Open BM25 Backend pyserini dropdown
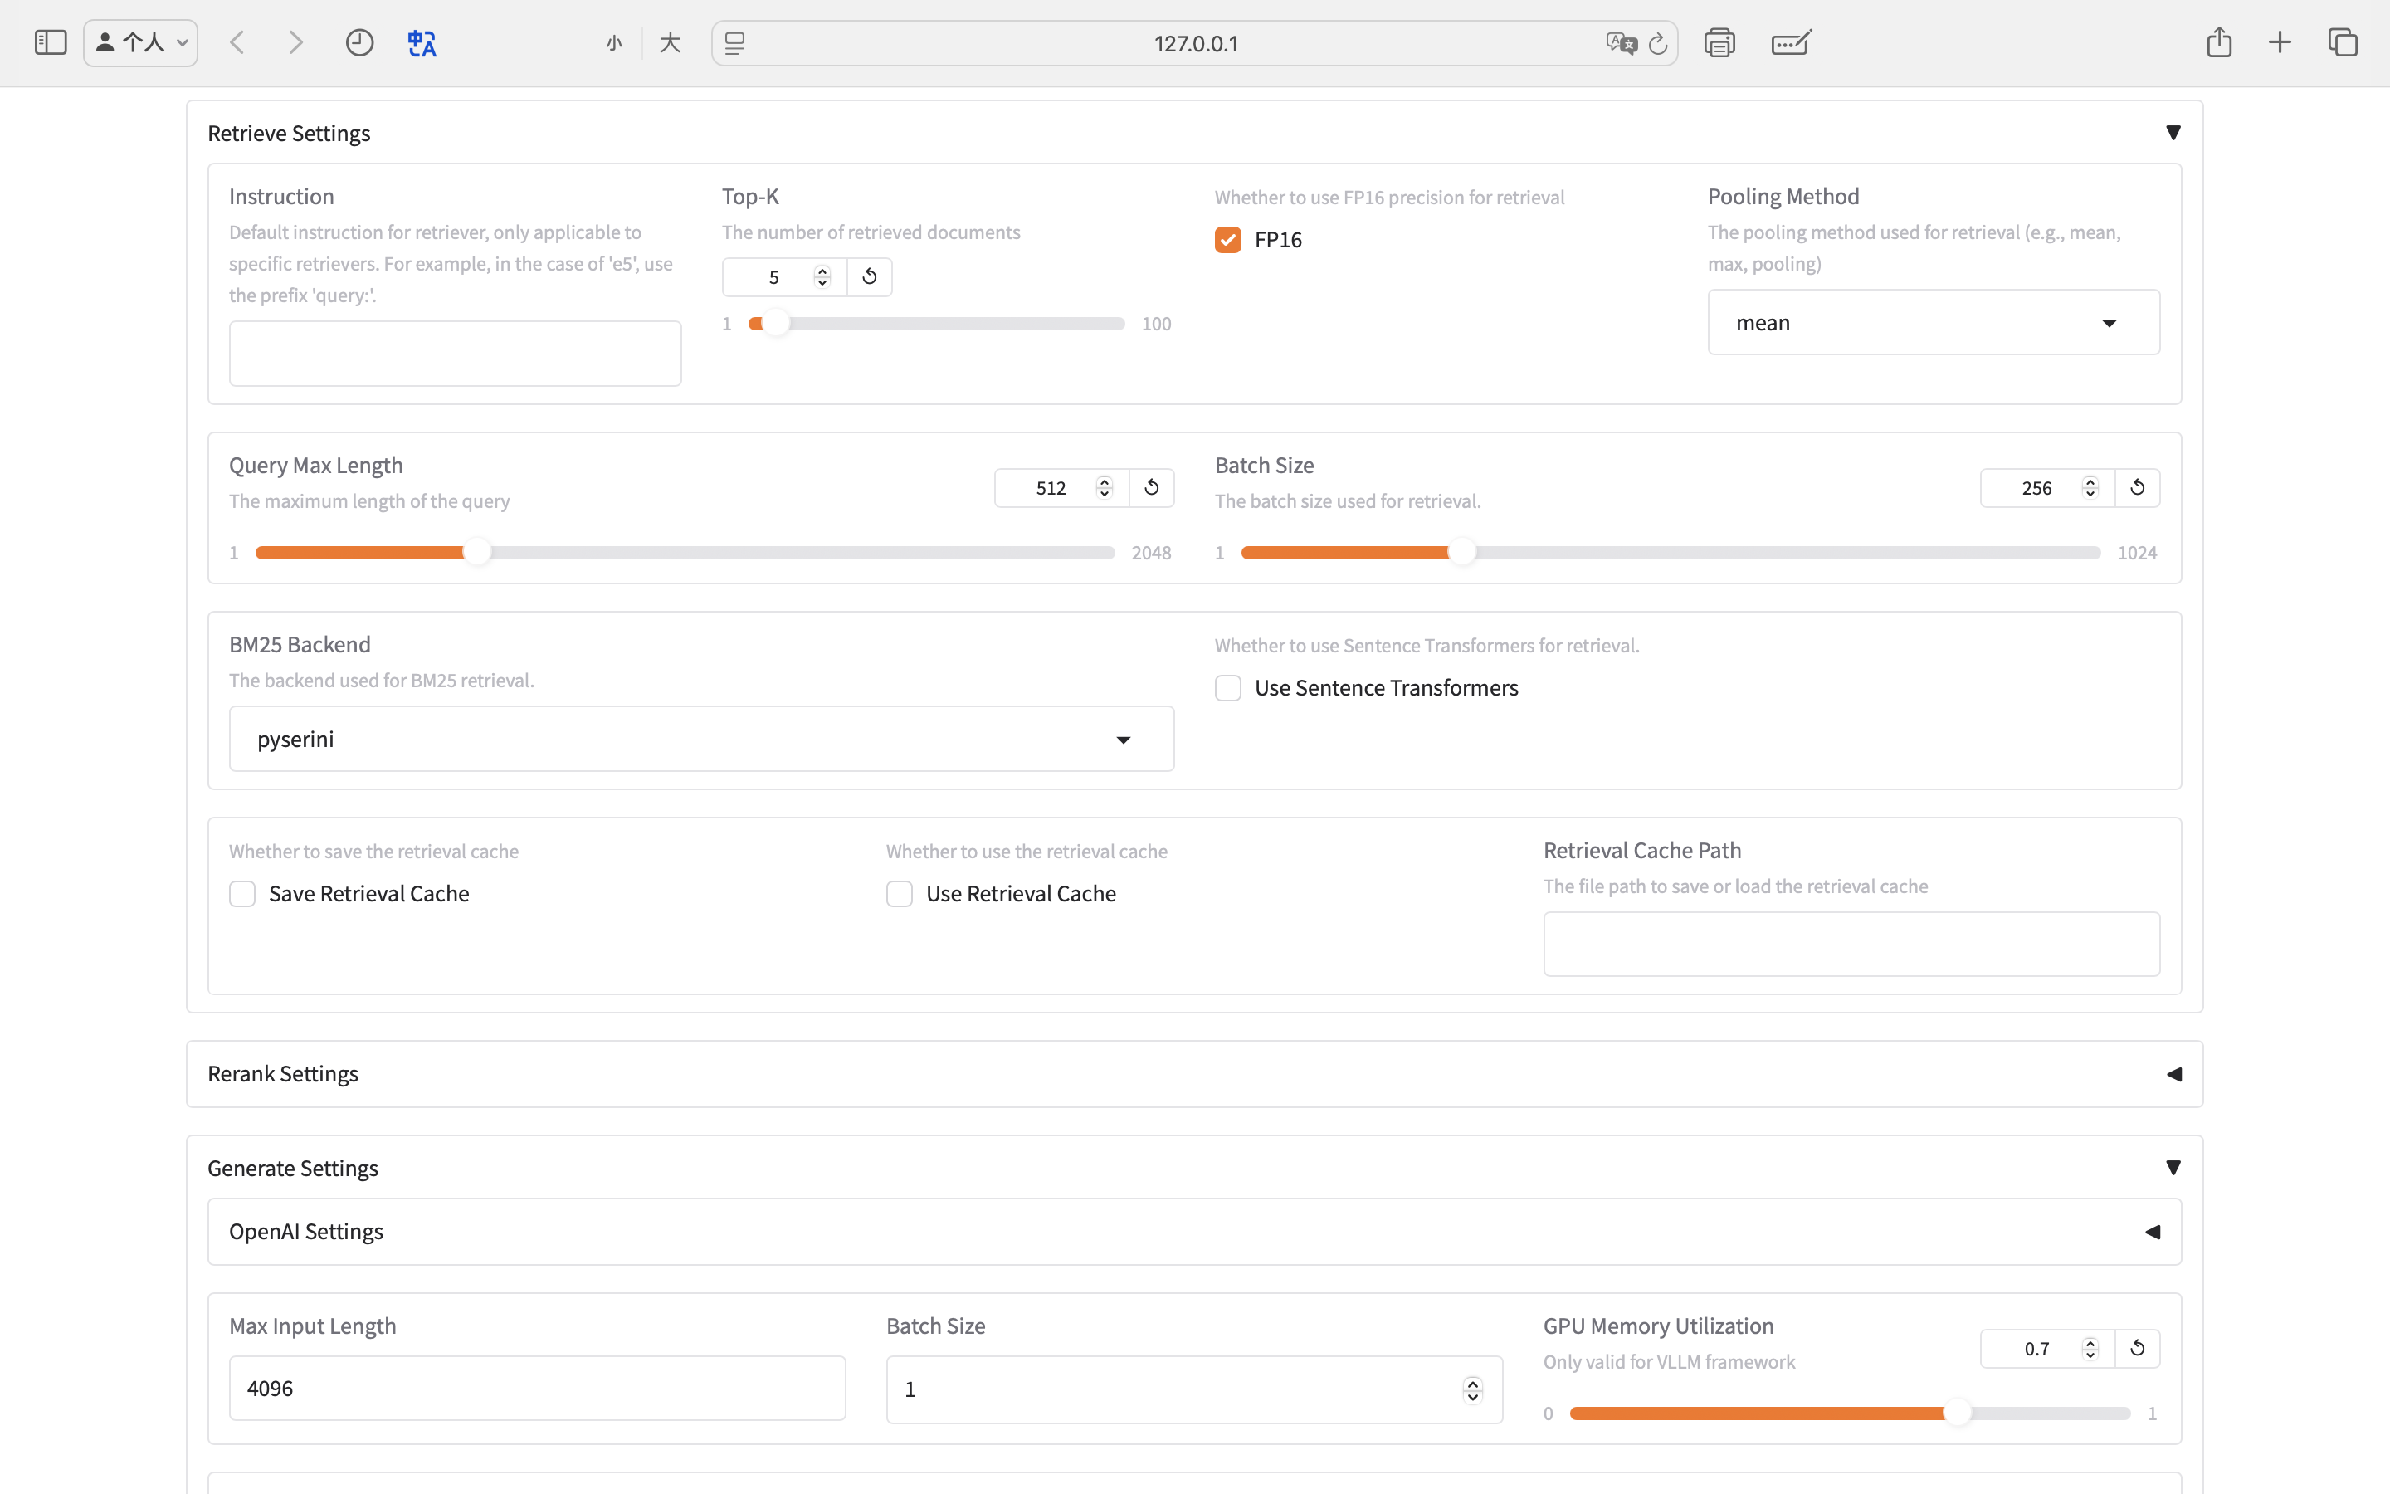2390x1494 pixels. tap(701, 739)
